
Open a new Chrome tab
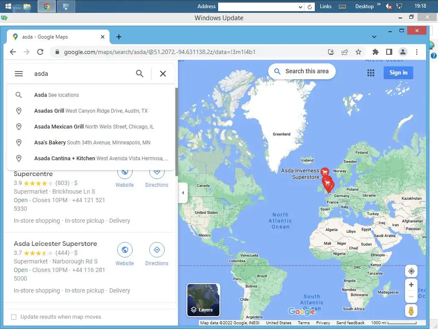pos(119,37)
